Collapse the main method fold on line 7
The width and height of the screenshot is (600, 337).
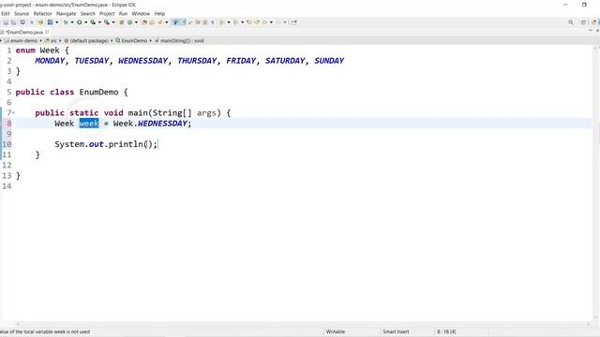[13, 112]
